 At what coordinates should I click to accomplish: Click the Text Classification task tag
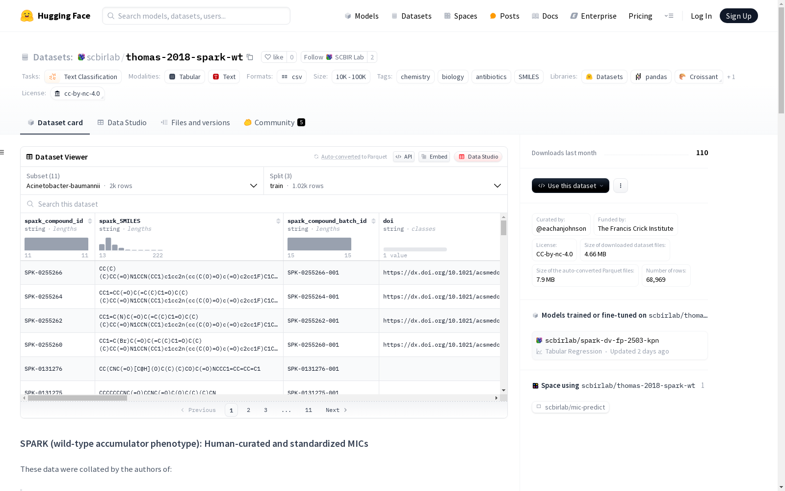pos(83,77)
